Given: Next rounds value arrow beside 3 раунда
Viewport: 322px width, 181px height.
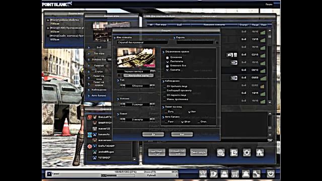Looking at the screenshot, I should point(152,105).
